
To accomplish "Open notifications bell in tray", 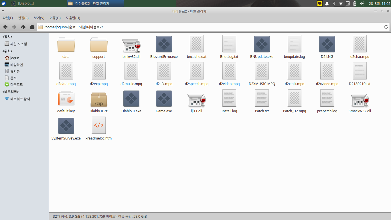I will pyautogui.click(x=327, y=3).
